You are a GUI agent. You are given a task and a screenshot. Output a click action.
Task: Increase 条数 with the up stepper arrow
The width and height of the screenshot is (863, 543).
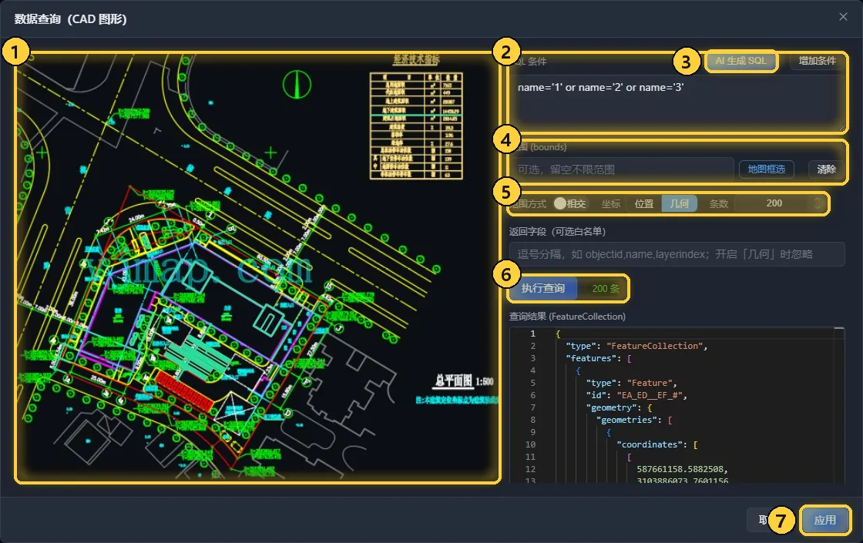(818, 199)
